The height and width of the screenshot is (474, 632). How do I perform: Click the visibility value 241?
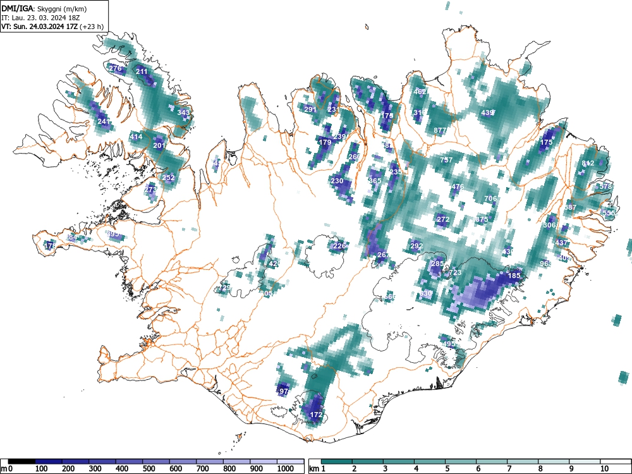click(104, 121)
